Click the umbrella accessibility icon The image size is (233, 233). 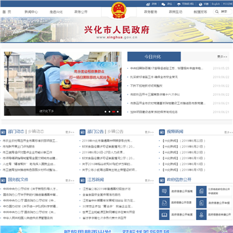click(x=179, y=4)
